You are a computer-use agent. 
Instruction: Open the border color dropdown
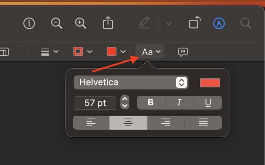coord(83,52)
